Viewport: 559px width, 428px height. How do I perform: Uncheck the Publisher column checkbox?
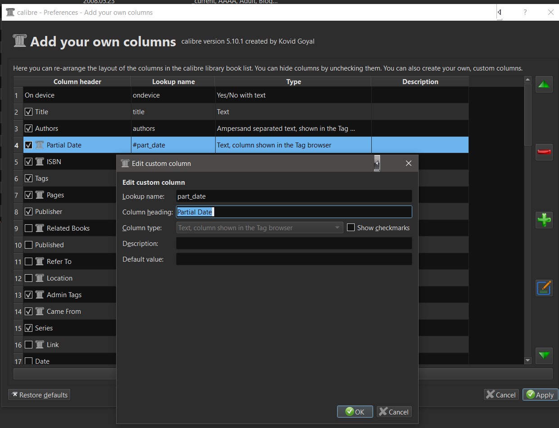28,212
